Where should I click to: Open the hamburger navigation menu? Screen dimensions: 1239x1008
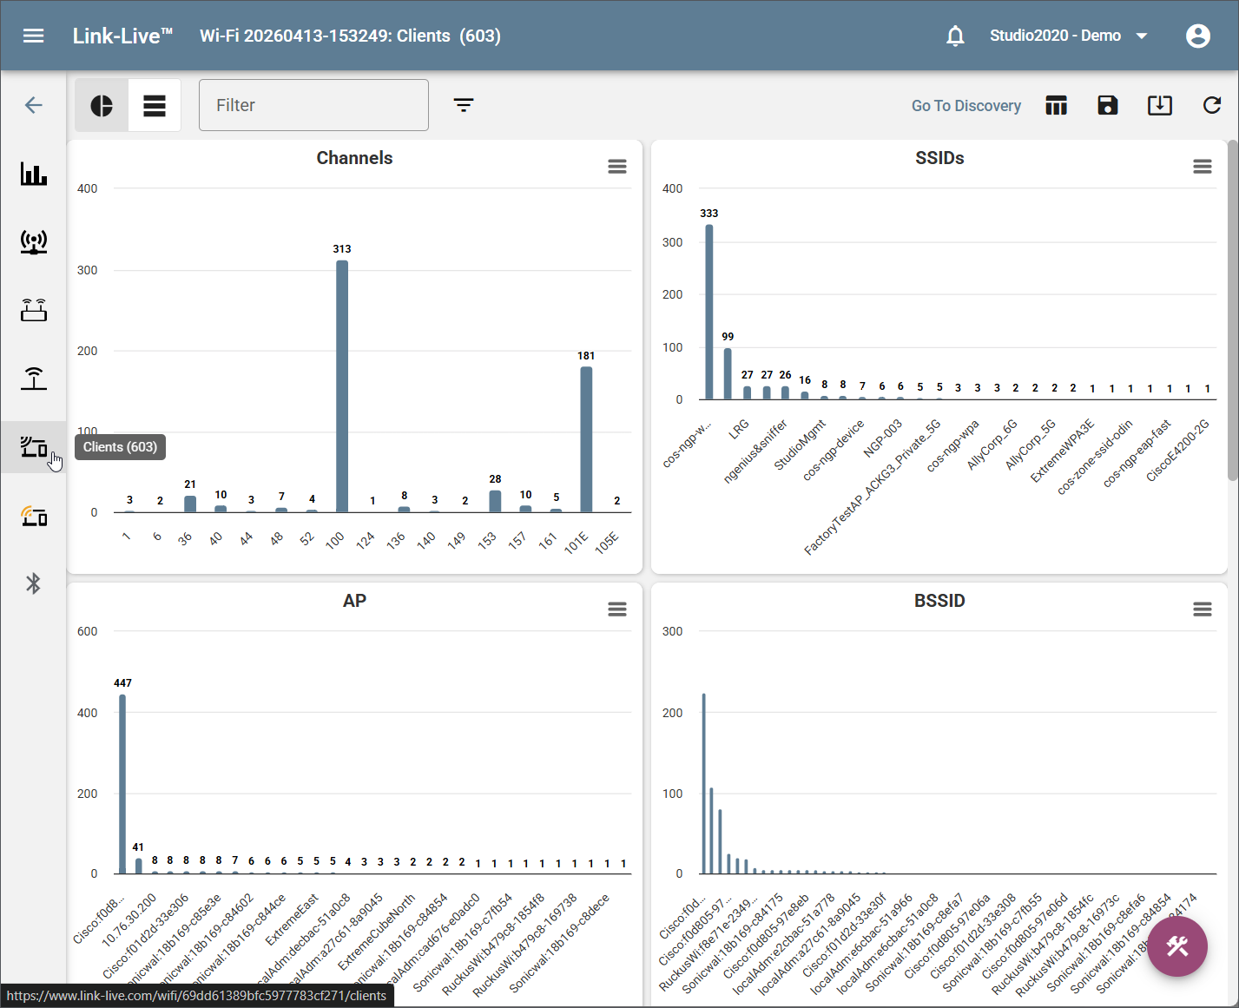click(x=34, y=36)
